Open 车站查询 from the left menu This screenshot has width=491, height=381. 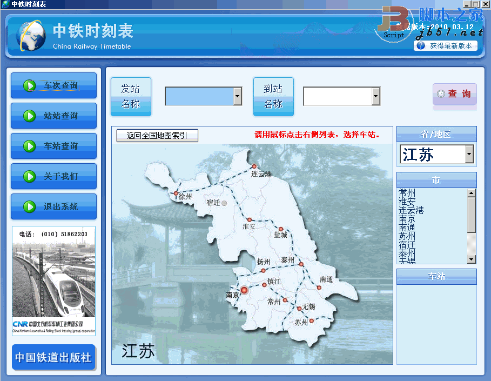click(54, 146)
